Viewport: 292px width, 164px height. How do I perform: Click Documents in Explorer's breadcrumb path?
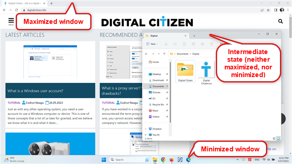point(182,54)
